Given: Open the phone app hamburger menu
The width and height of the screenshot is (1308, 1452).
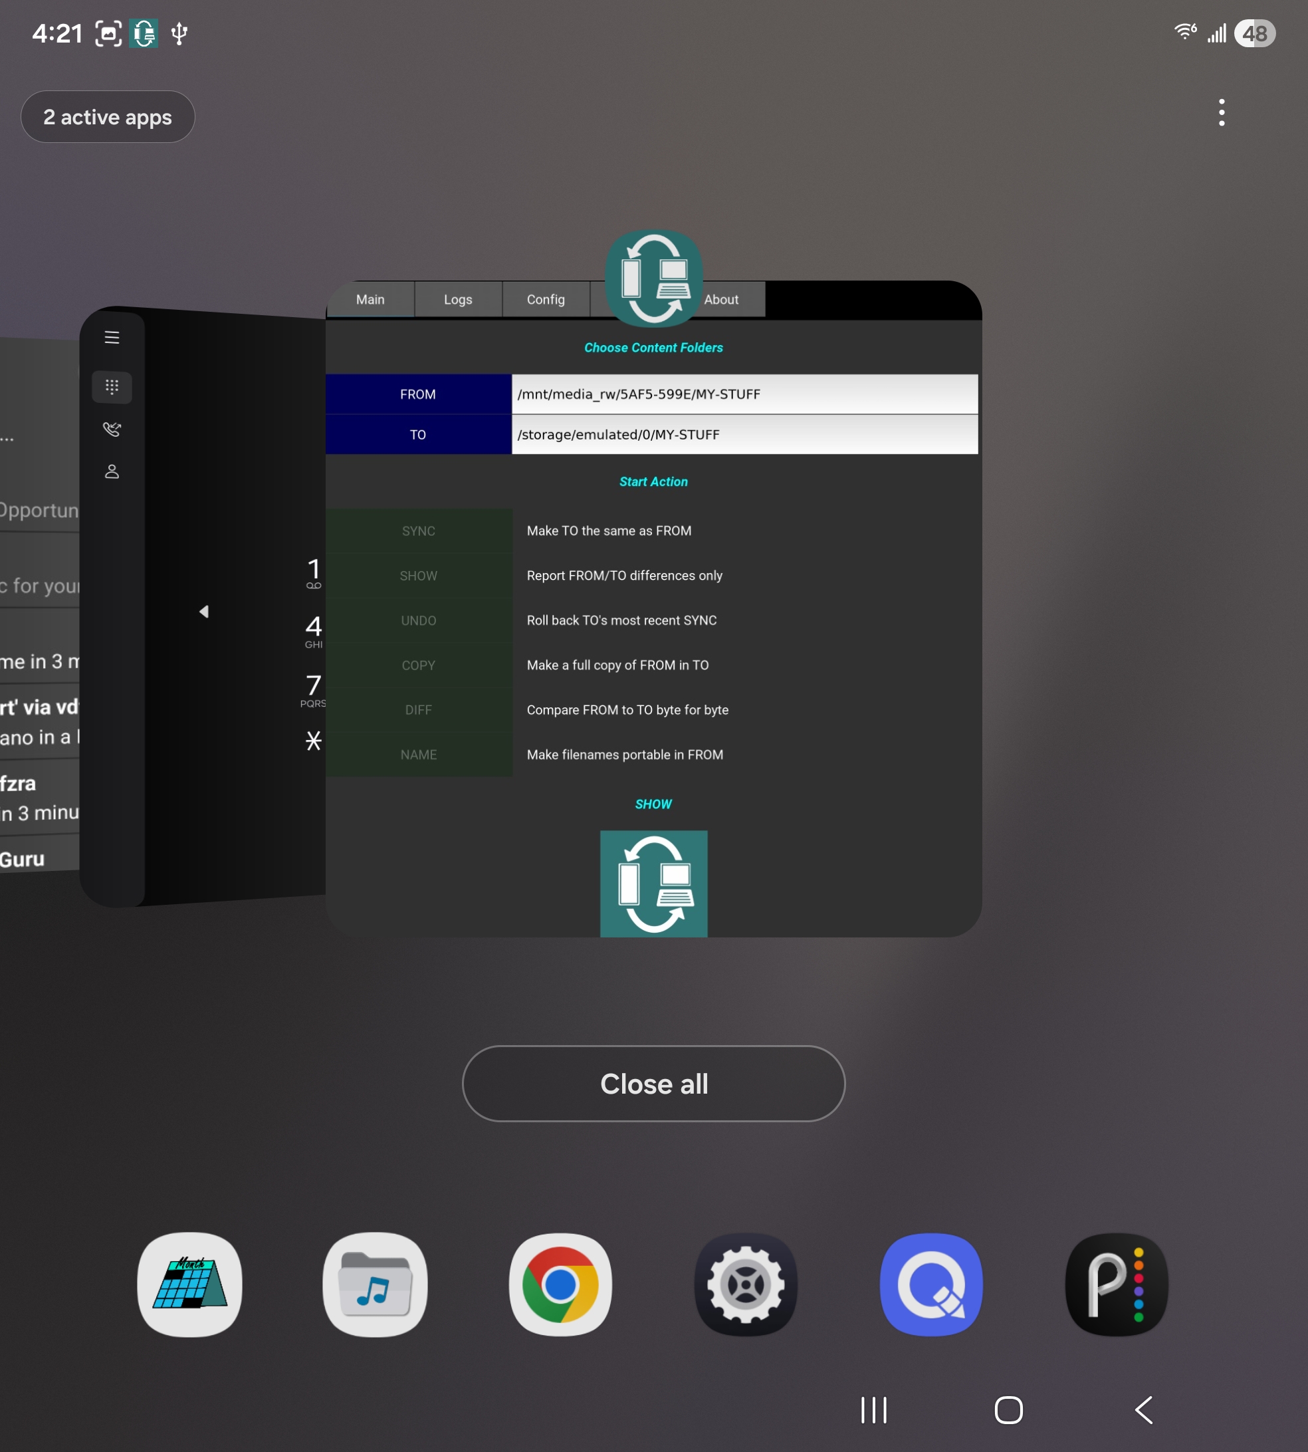Looking at the screenshot, I should point(112,337).
